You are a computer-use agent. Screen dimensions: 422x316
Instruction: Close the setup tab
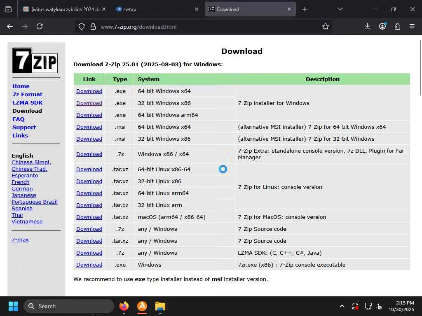coord(197,9)
